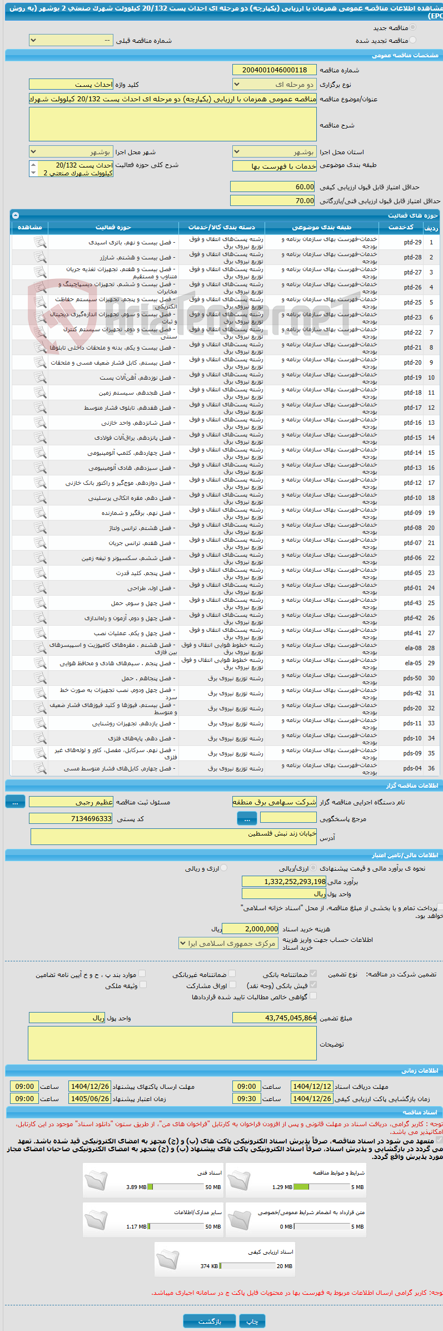Open view icon for row ptd-27
Viewport: 443px width, 1331px height.
coord(40,272)
